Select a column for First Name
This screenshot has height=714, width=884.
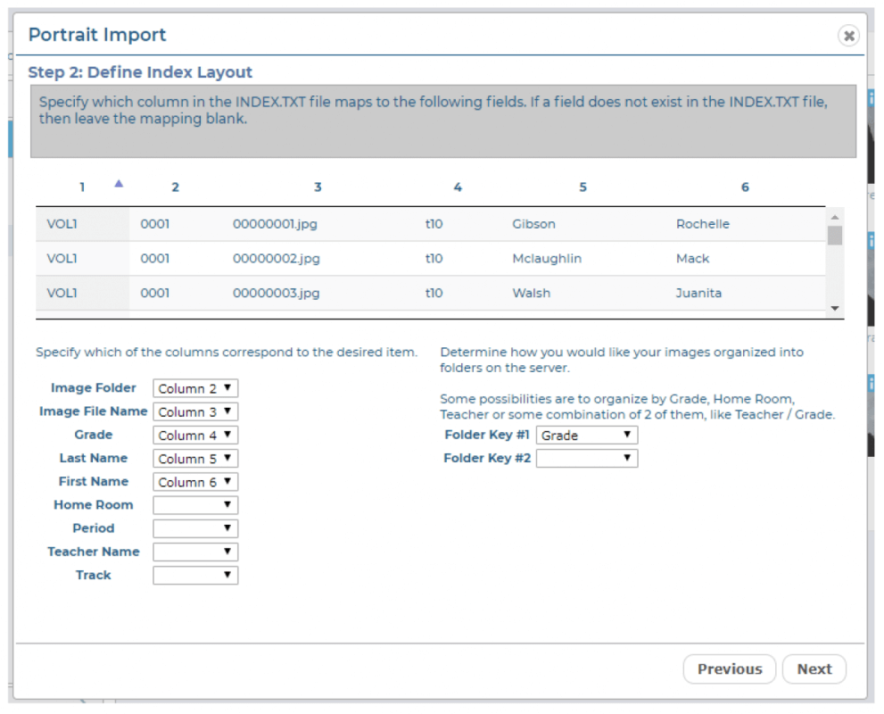195,482
